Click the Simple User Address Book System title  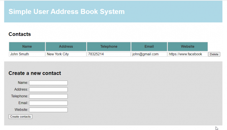pyautogui.click(x=67, y=12)
